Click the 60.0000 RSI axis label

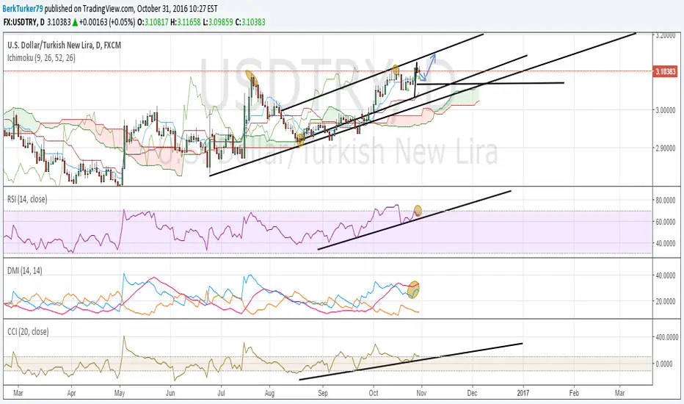pos(666,222)
